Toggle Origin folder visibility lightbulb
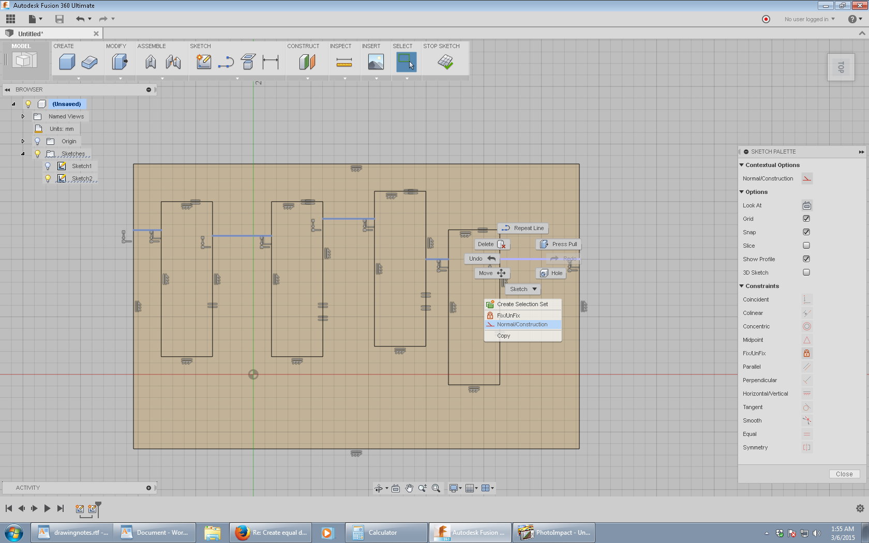 (x=37, y=141)
